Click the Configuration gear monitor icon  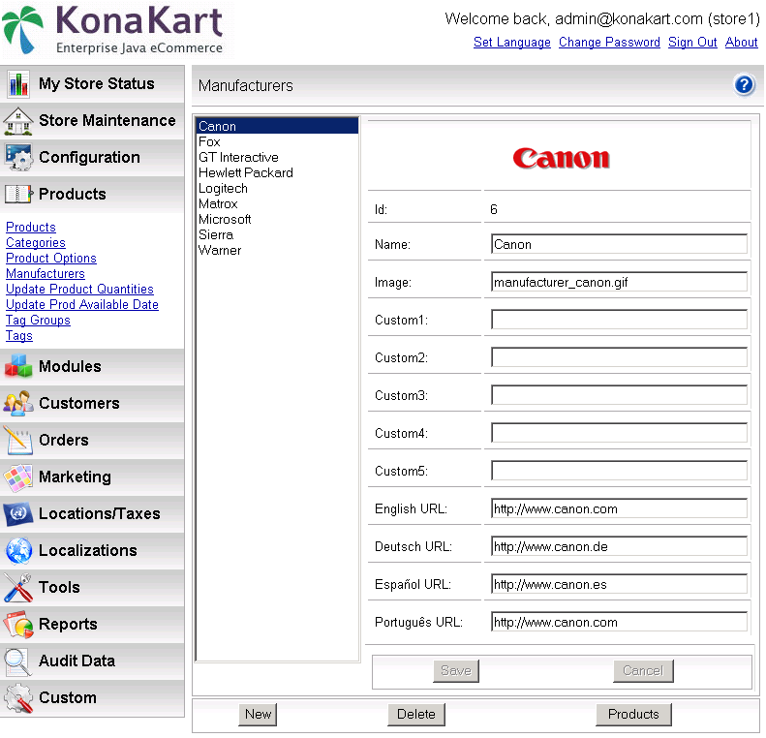coord(18,157)
